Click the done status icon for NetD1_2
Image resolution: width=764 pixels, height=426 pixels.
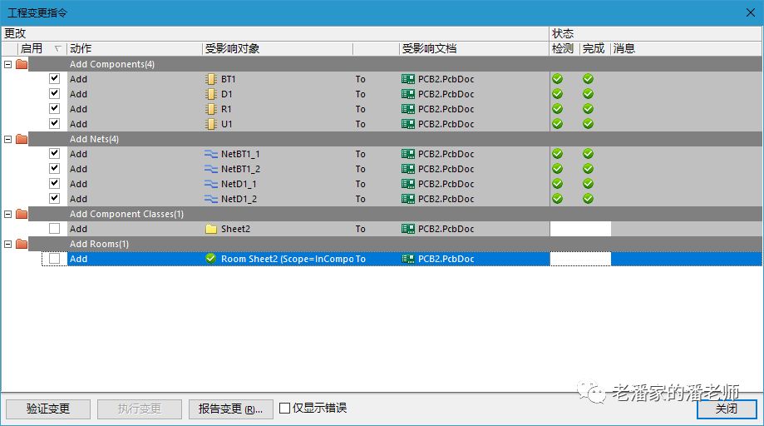pyautogui.click(x=588, y=199)
